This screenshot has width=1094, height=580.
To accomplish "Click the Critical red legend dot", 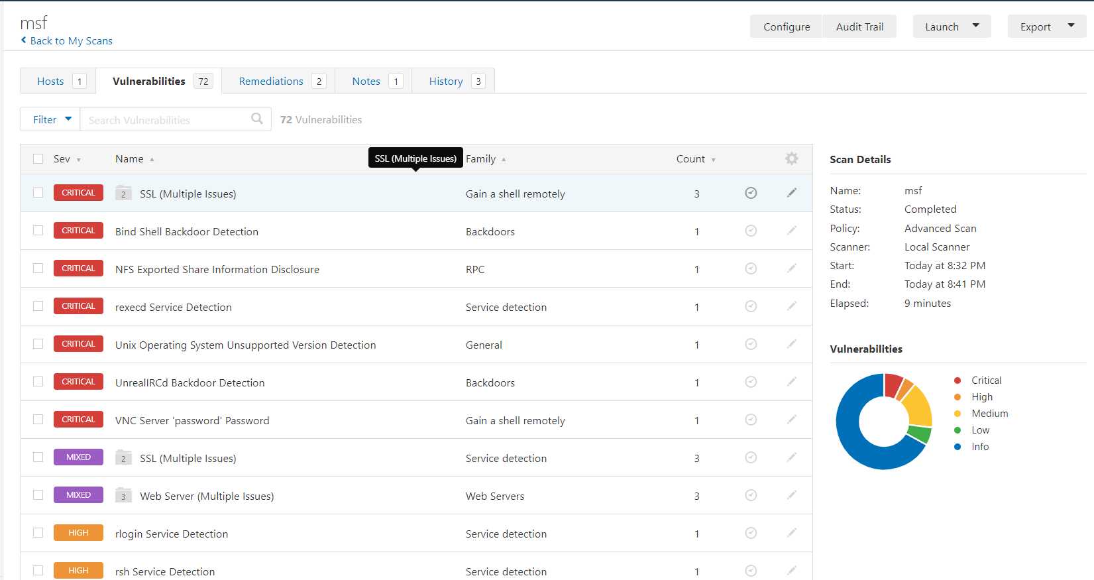I will (957, 380).
